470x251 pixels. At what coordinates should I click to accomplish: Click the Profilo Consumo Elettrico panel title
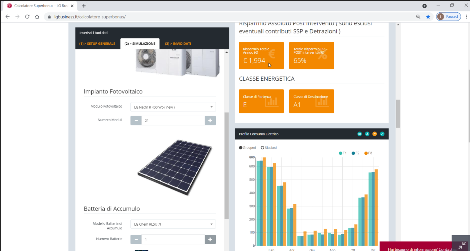click(259, 134)
